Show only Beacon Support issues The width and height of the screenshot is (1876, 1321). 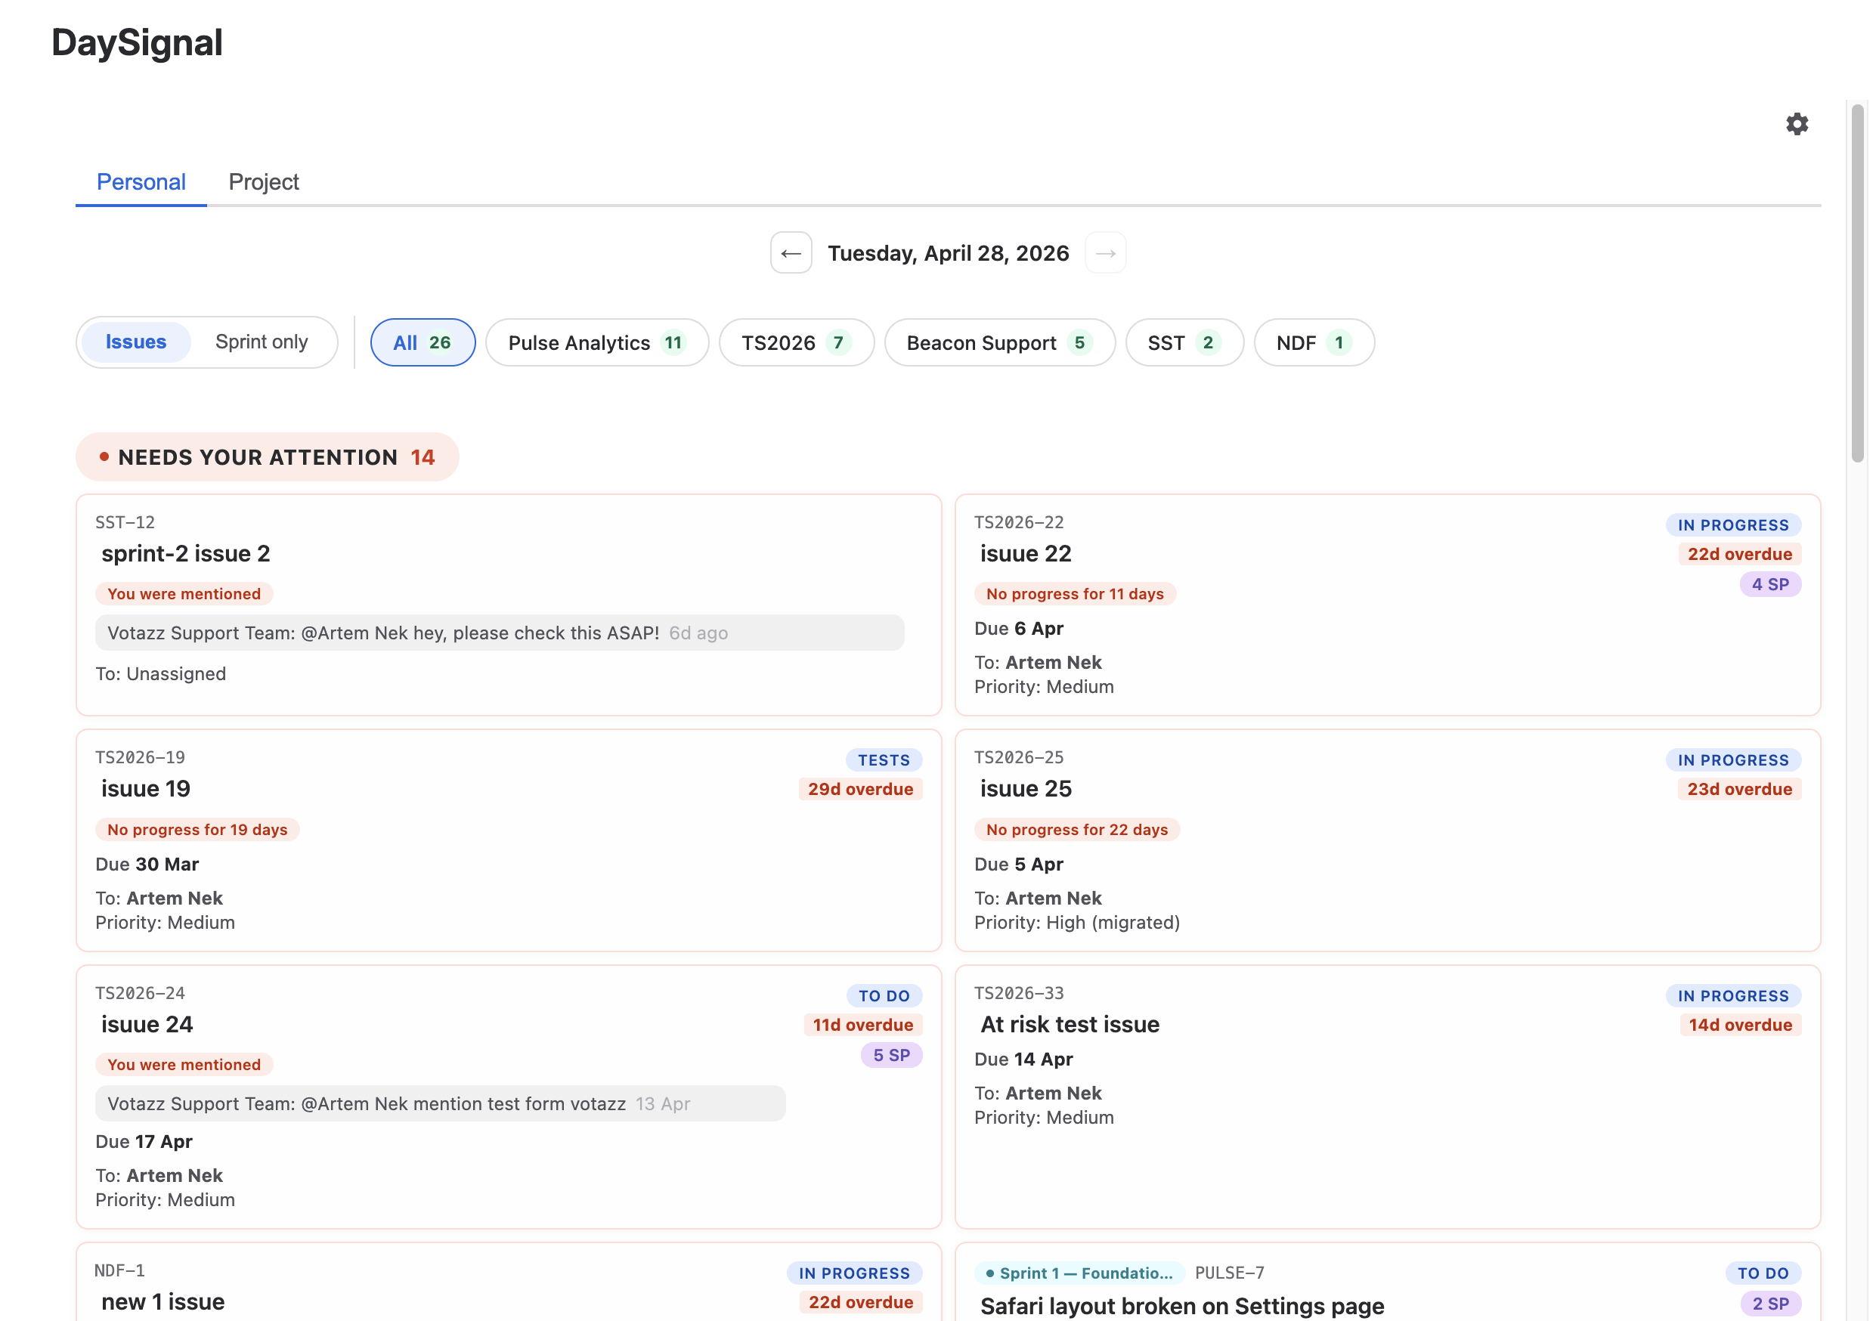pos(998,342)
